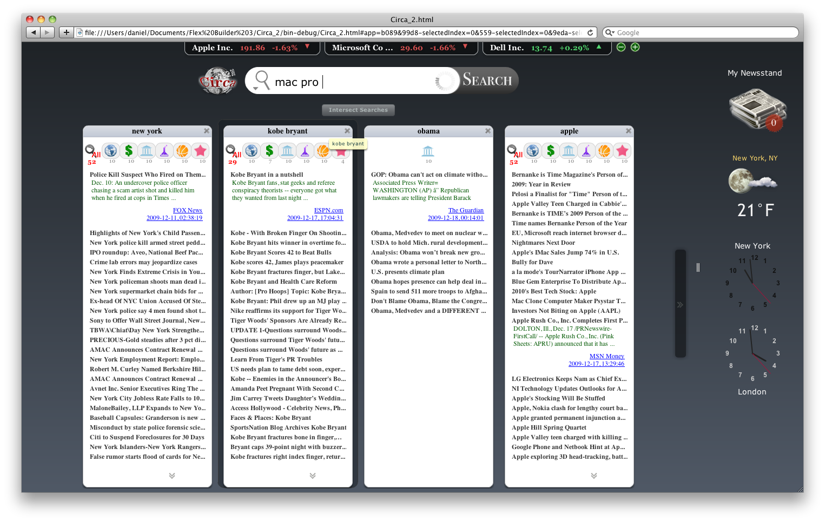This screenshot has width=825, height=522.
Task: Filter new york panel by entertainment star icon
Action: (200, 151)
